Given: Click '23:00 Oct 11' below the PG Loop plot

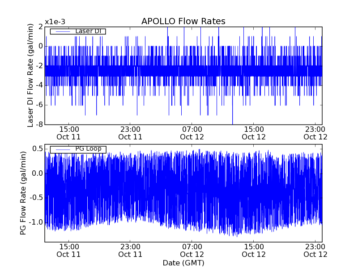Looking at the screenshot, I should point(130,251).
